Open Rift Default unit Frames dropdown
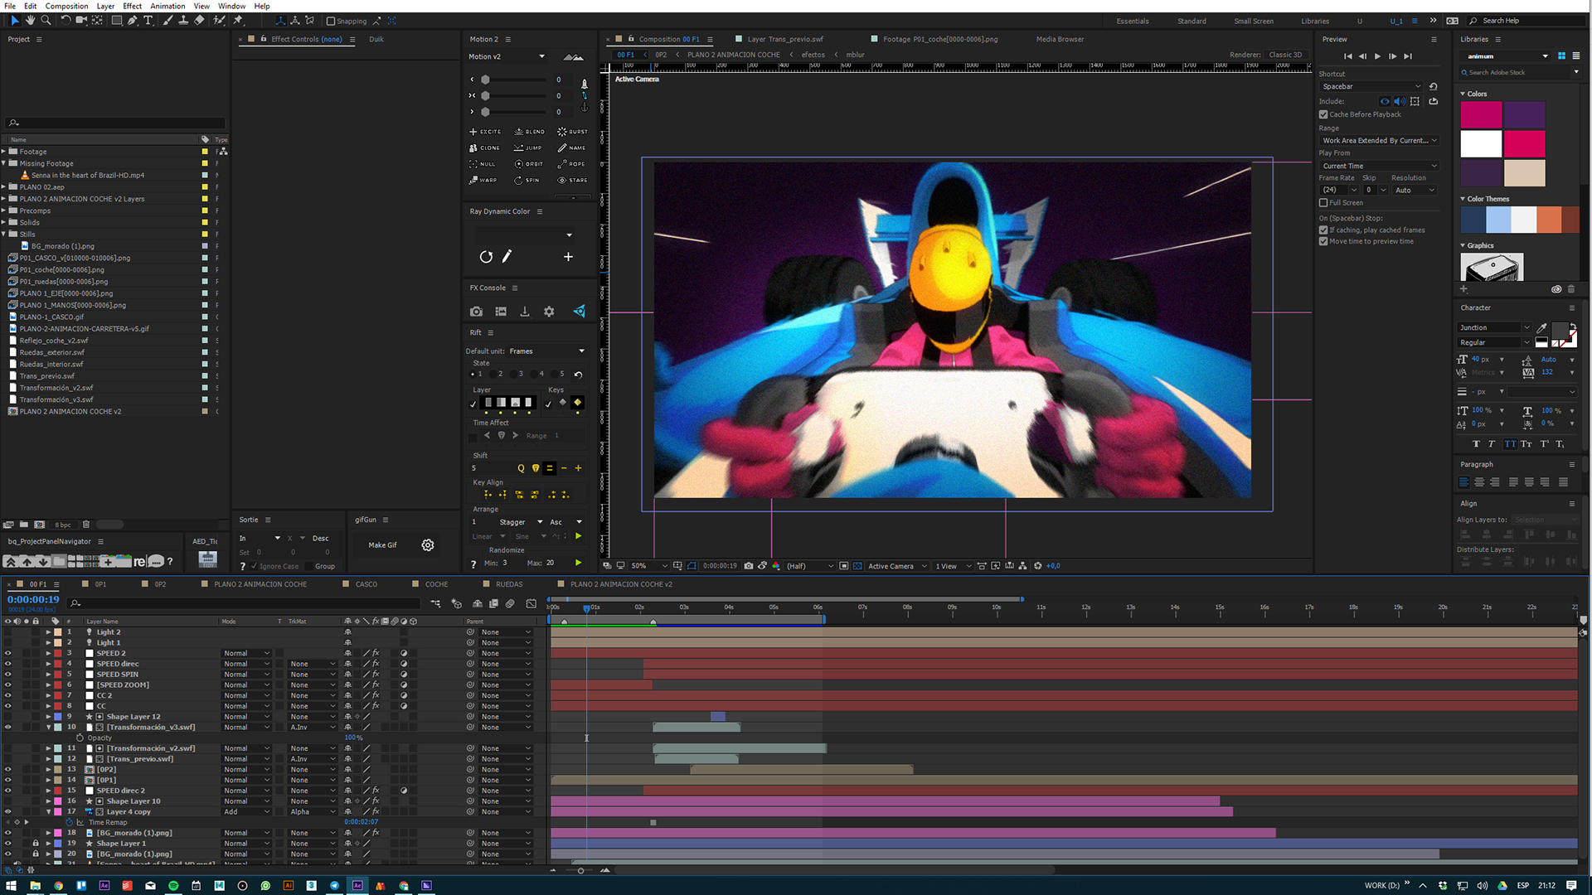This screenshot has height=895, width=1592. (546, 351)
